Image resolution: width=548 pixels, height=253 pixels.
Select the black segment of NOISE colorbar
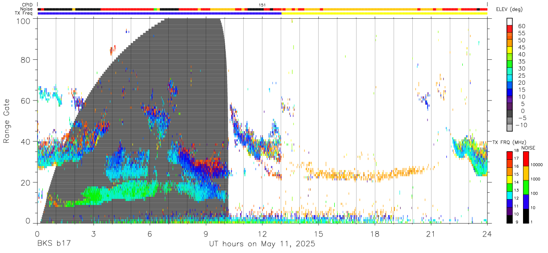click(527, 216)
